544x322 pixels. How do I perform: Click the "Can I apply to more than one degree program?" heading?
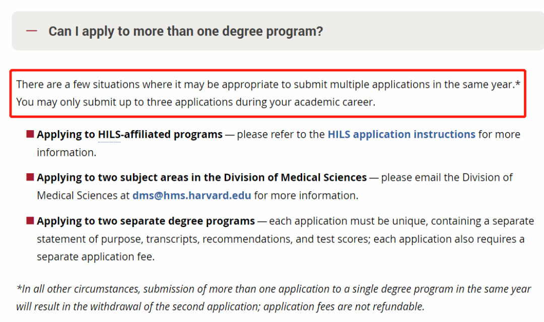185,31
